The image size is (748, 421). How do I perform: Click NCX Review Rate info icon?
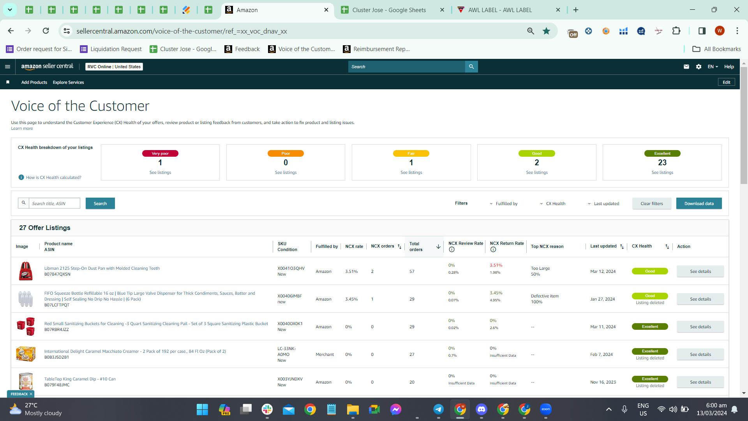coord(452,249)
